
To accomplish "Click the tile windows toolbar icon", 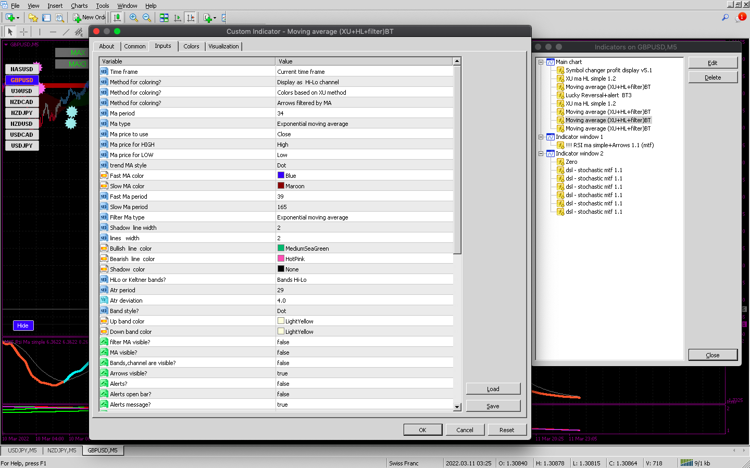I will (x=164, y=18).
